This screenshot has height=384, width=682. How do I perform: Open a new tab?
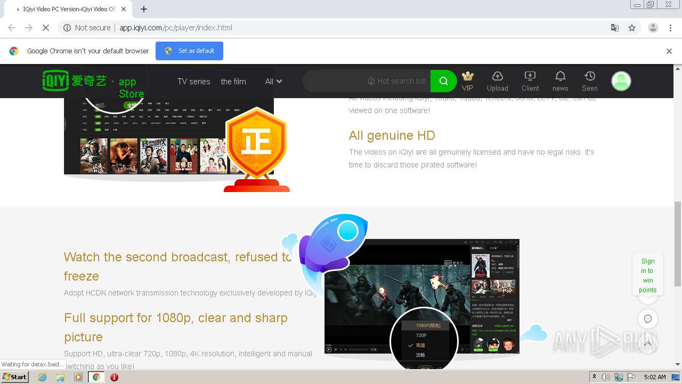coord(144,9)
